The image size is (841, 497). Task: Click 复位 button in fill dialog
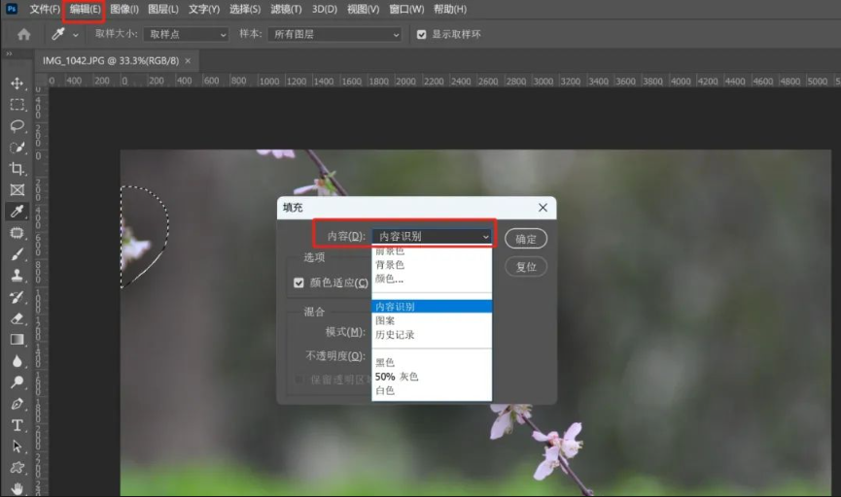(x=526, y=267)
